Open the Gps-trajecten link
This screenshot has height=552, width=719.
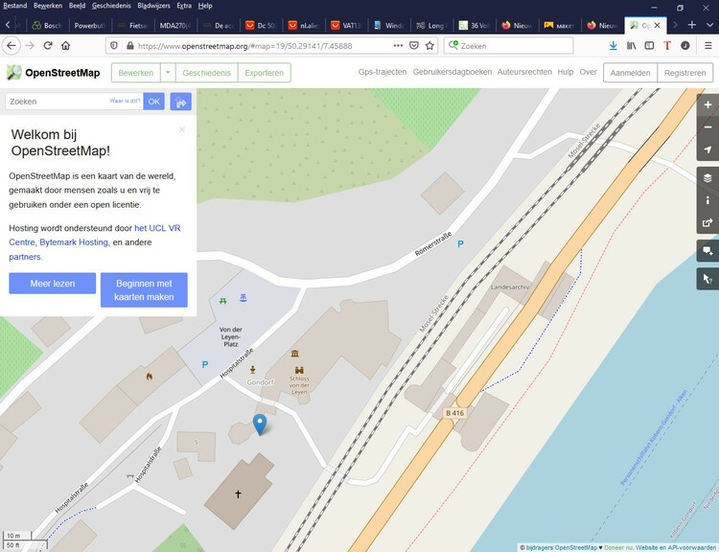pyautogui.click(x=383, y=72)
